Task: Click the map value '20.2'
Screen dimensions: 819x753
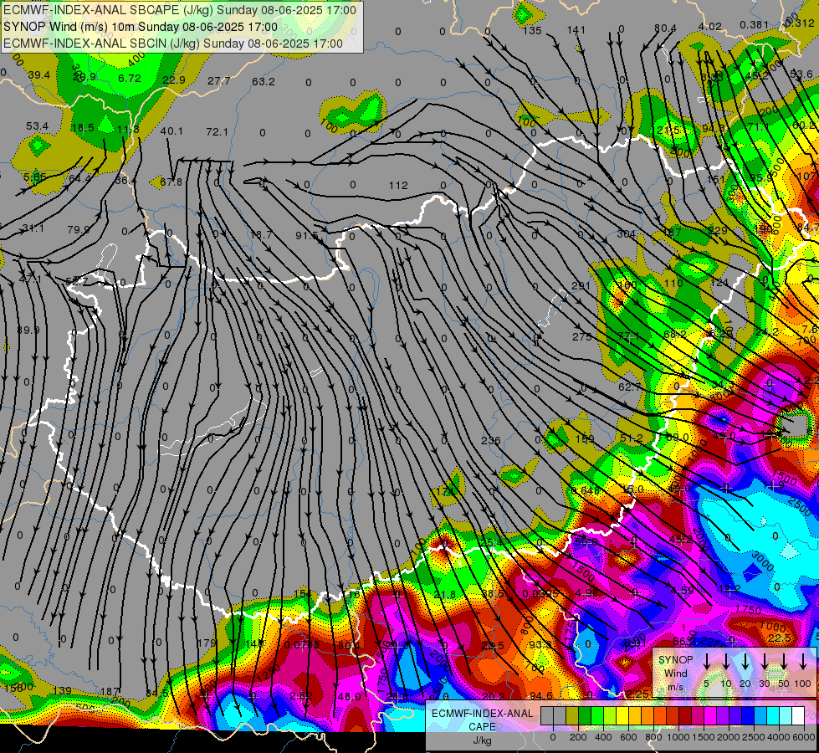Action: (x=493, y=696)
